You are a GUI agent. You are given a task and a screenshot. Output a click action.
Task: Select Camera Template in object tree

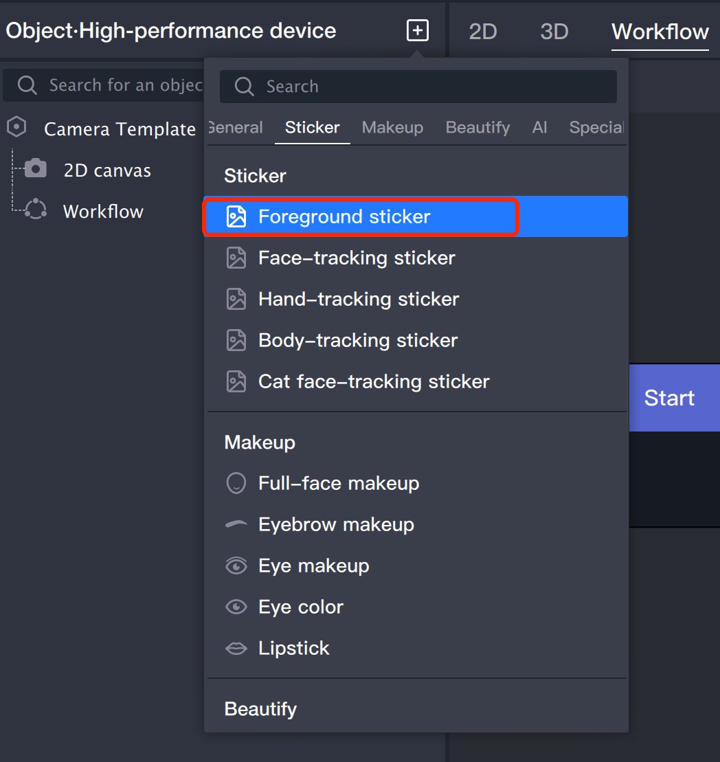(120, 129)
